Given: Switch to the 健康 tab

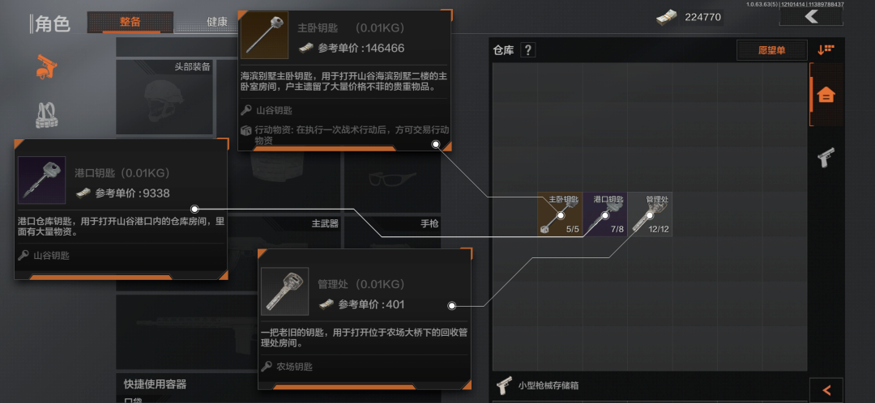Looking at the screenshot, I should 217,23.
